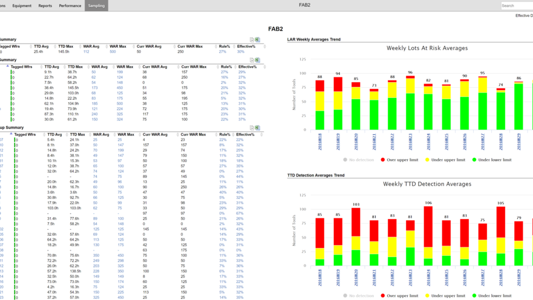
Task: Click the 2016W24 TTD bar totaling 106
Action: coord(428,236)
